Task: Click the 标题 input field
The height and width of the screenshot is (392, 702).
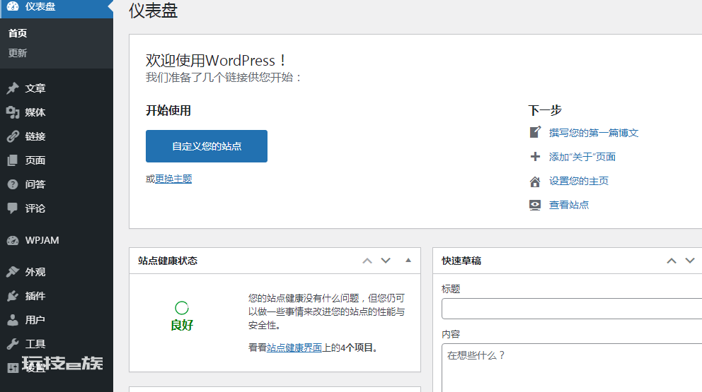Action: click(572, 309)
